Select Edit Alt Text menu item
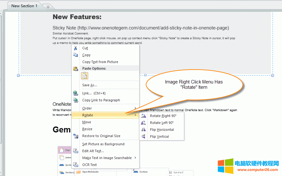The width and height of the screenshot is (282, 176). tap(93, 151)
